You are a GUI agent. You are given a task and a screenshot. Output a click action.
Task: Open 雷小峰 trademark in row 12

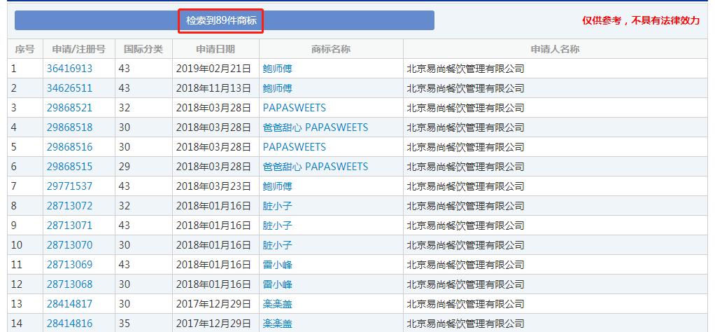pos(277,284)
